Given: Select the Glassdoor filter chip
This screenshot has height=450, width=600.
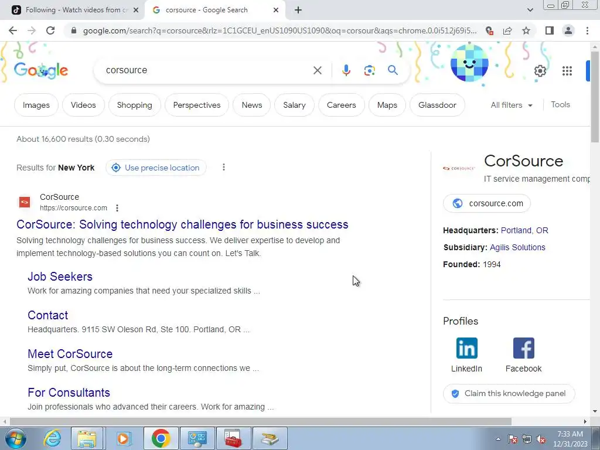Looking at the screenshot, I should 437,105.
